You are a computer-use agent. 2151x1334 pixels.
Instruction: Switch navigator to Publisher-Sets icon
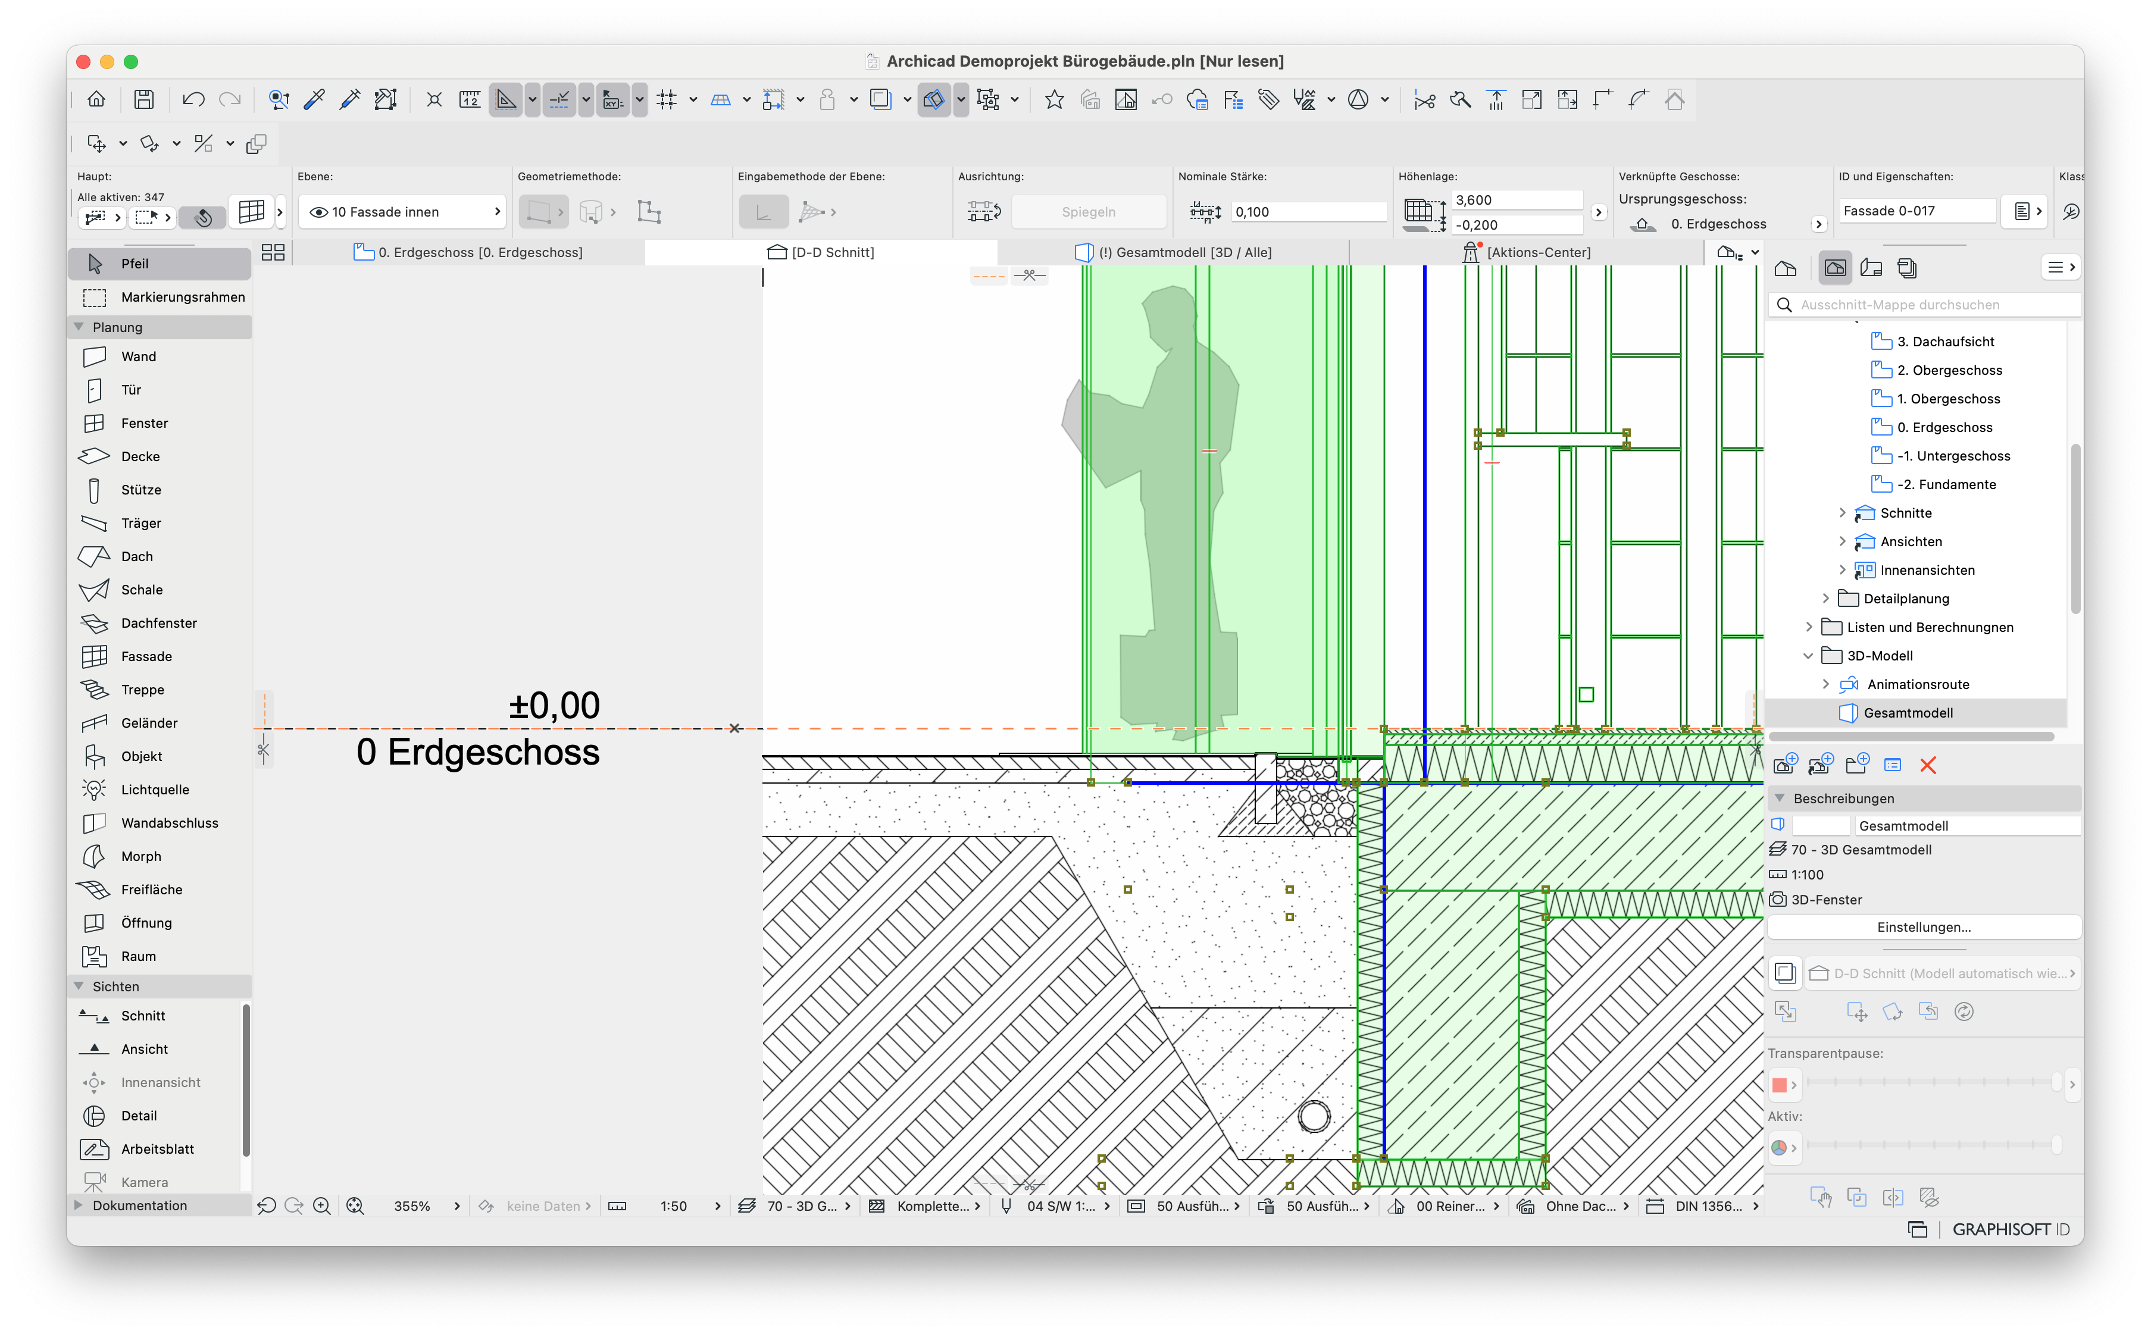click(1906, 268)
